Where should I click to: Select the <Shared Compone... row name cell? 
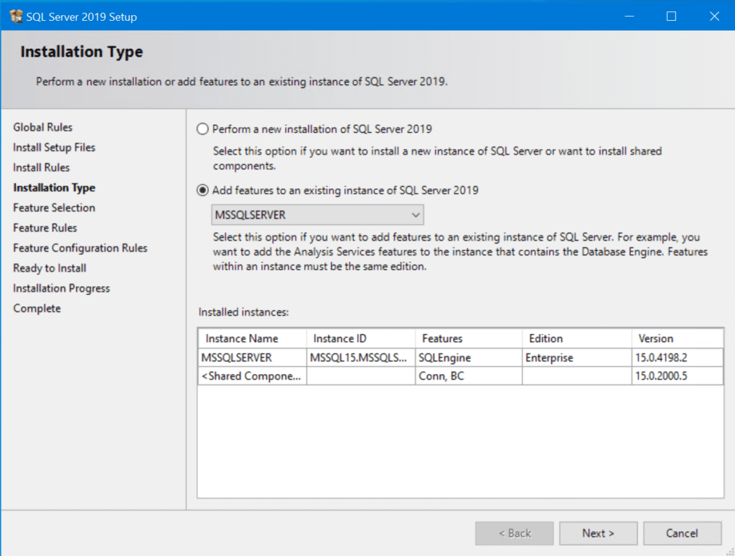(252, 376)
